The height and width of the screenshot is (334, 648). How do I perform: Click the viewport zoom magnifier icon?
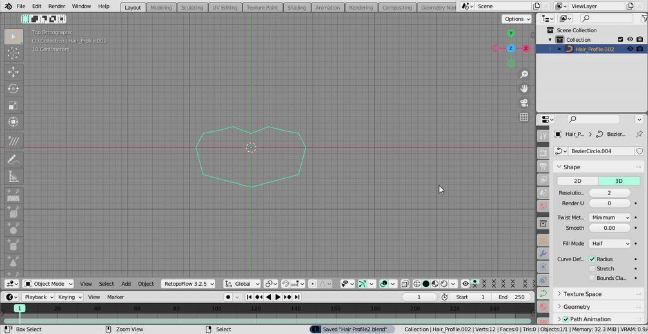pyautogui.click(x=524, y=74)
